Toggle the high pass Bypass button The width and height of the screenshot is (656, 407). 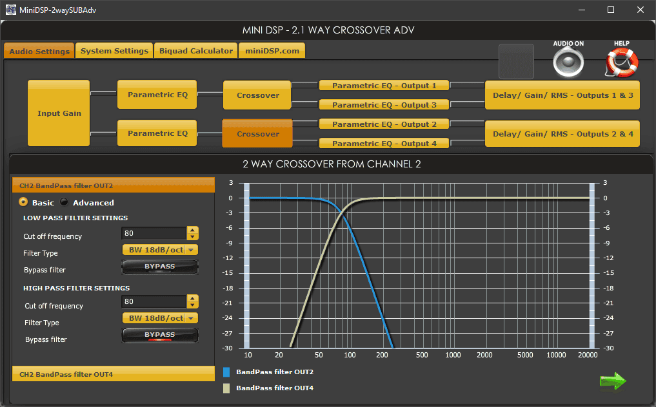click(160, 335)
